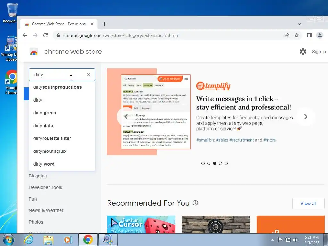
Task: Show next carousel slide
Action: pos(306,117)
